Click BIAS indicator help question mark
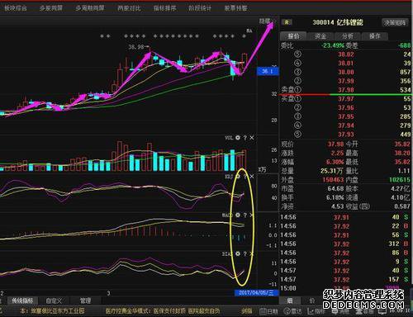The height and width of the screenshot is (317, 413). pos(244,254)
